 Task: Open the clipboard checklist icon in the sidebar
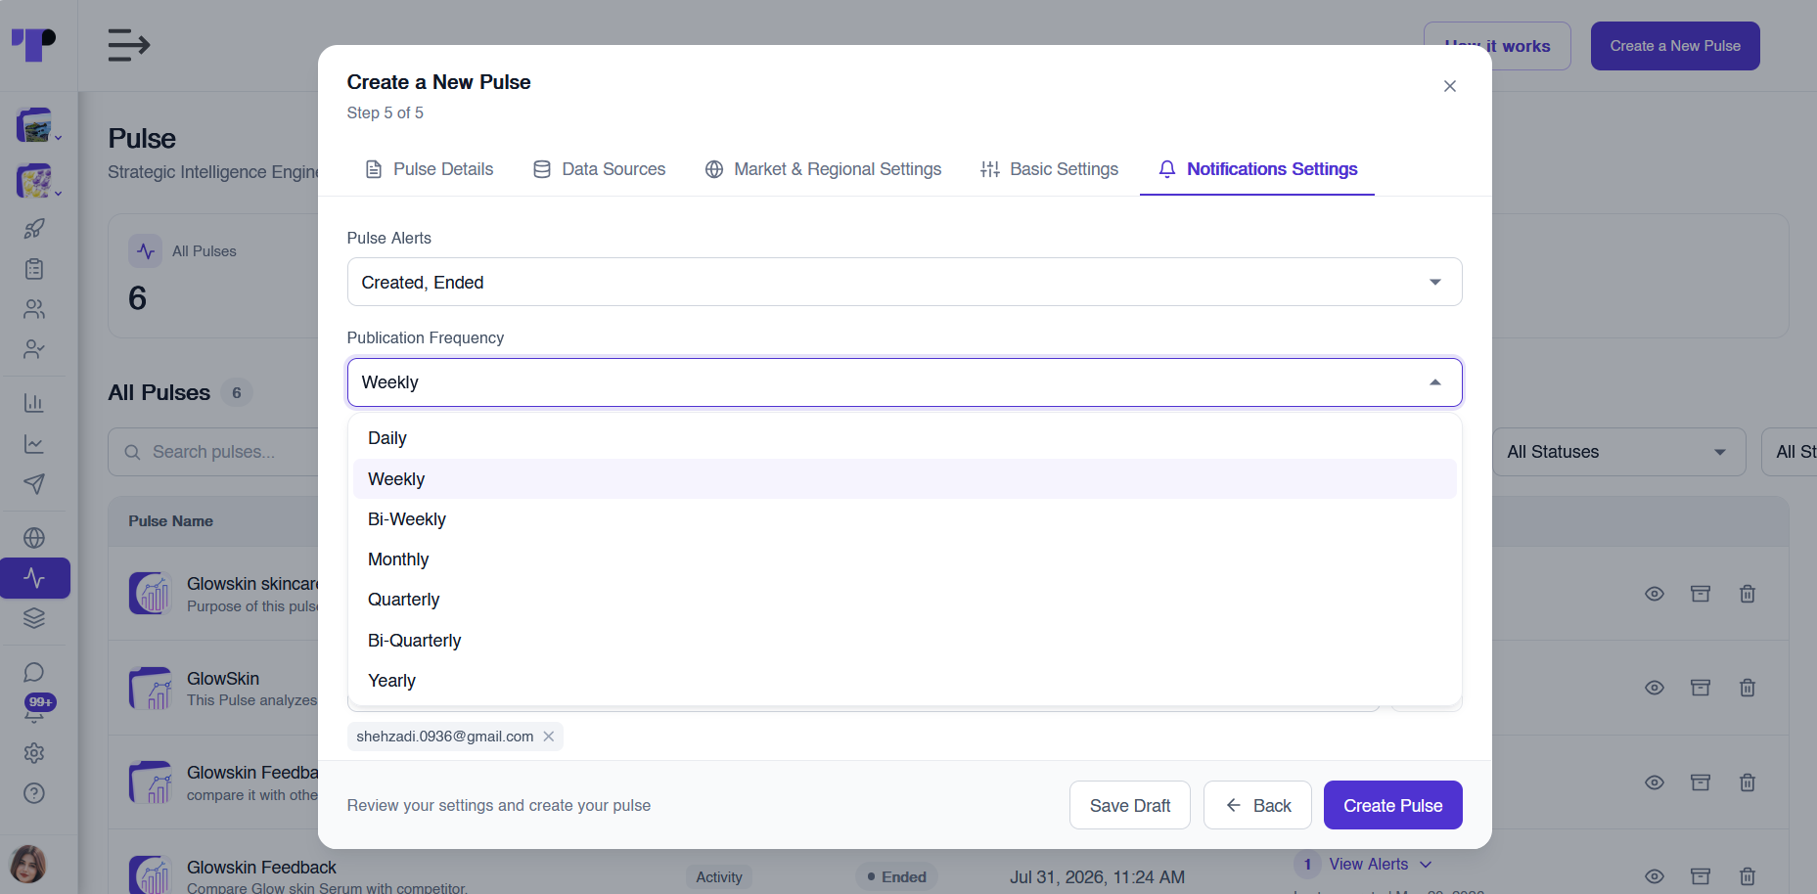pos(34,269)
